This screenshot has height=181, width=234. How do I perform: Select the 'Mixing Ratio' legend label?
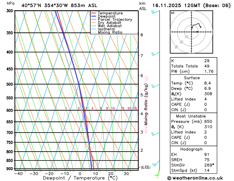(110, 32)
